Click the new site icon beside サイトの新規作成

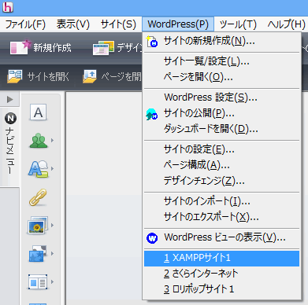click(152, 42)
